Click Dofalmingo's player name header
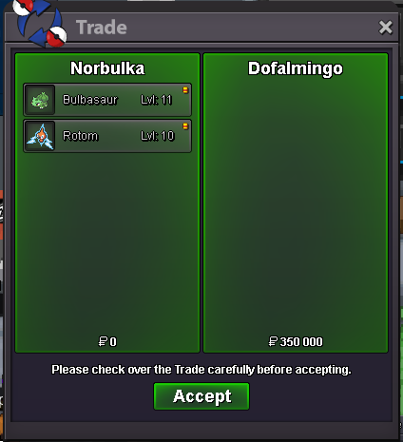This screenshot has width=403, height=442. [296, 68]
